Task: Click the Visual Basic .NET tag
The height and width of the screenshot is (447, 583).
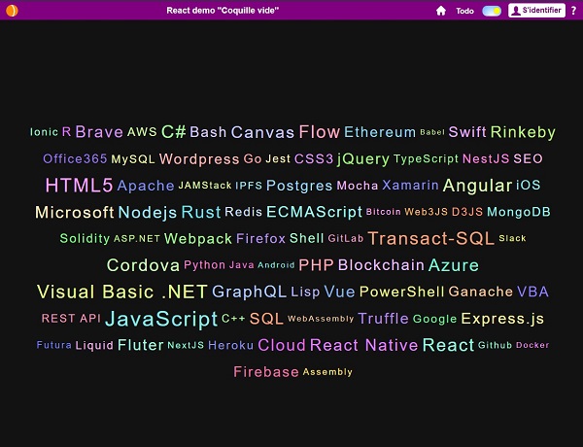Action: click(x=122, y=292)
